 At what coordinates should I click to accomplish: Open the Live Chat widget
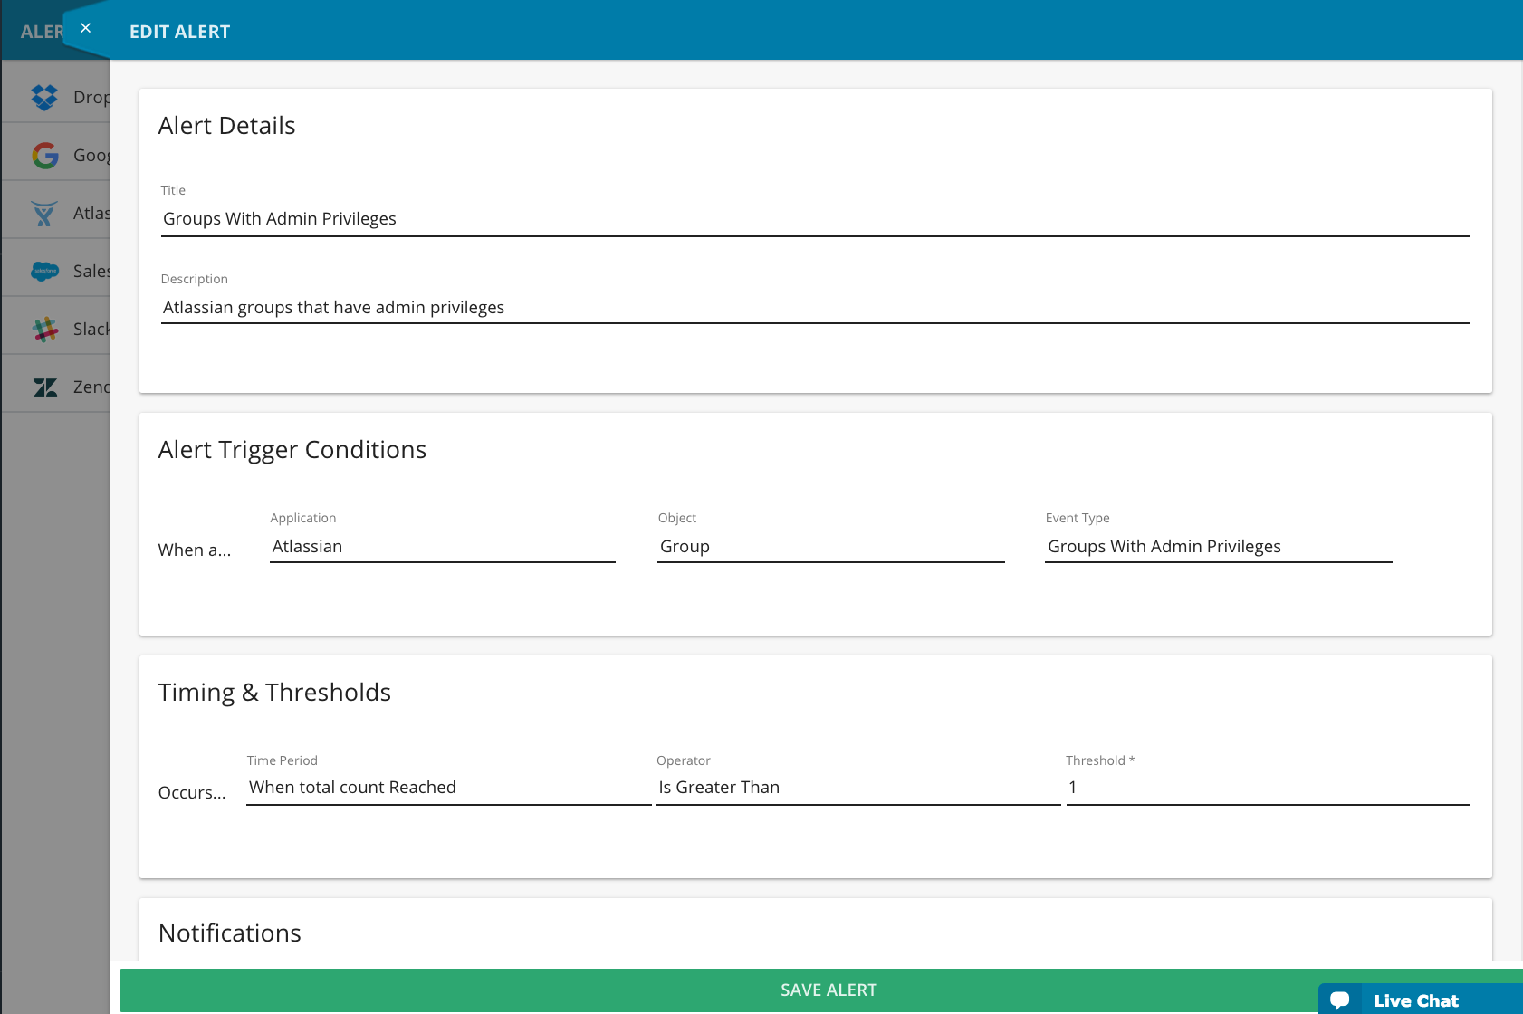(x=1421, y=1000)
